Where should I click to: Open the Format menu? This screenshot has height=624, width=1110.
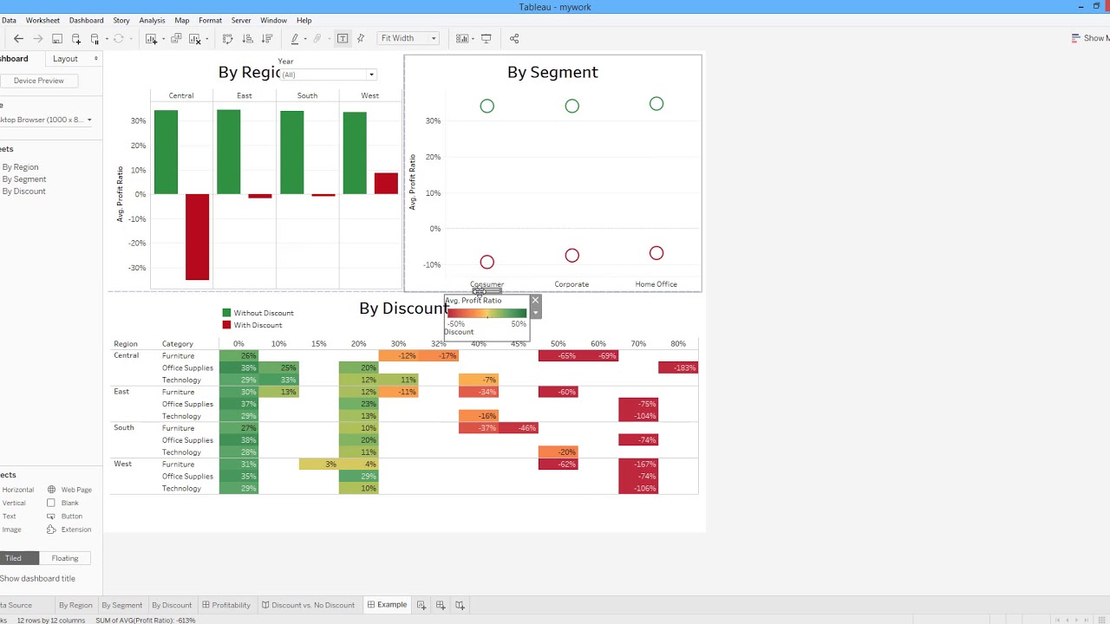[210, 20]
